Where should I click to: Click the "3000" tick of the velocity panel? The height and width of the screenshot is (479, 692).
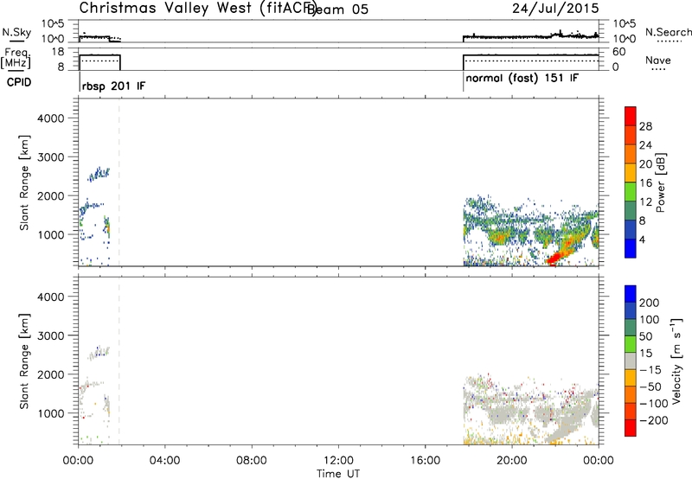click(51, 335)
